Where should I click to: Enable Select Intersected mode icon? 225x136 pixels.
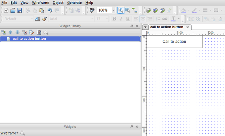(121, 10)
